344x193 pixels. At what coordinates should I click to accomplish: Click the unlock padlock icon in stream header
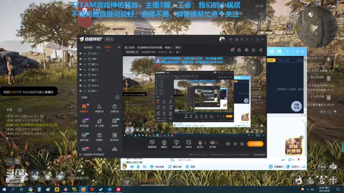239,50
